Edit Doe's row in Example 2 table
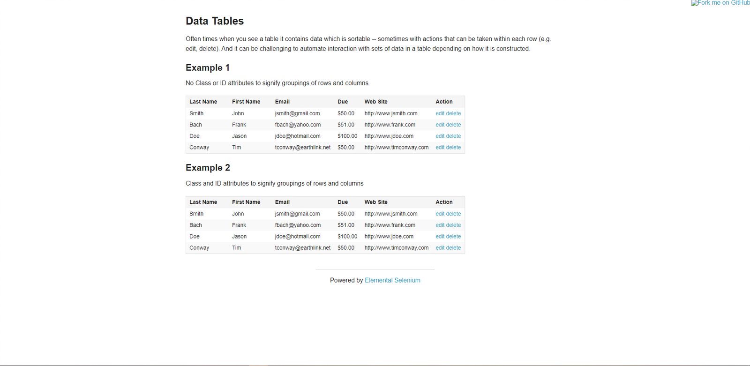Viewport: 750px width, 366px height. (x=440, y=236)
